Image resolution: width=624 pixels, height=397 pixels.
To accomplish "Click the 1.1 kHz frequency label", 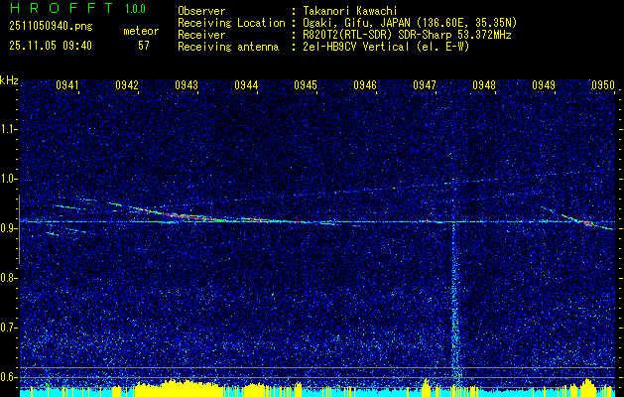I will pos(9,129).
